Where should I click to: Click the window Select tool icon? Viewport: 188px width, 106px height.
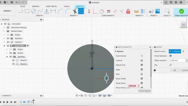(167, 11)
